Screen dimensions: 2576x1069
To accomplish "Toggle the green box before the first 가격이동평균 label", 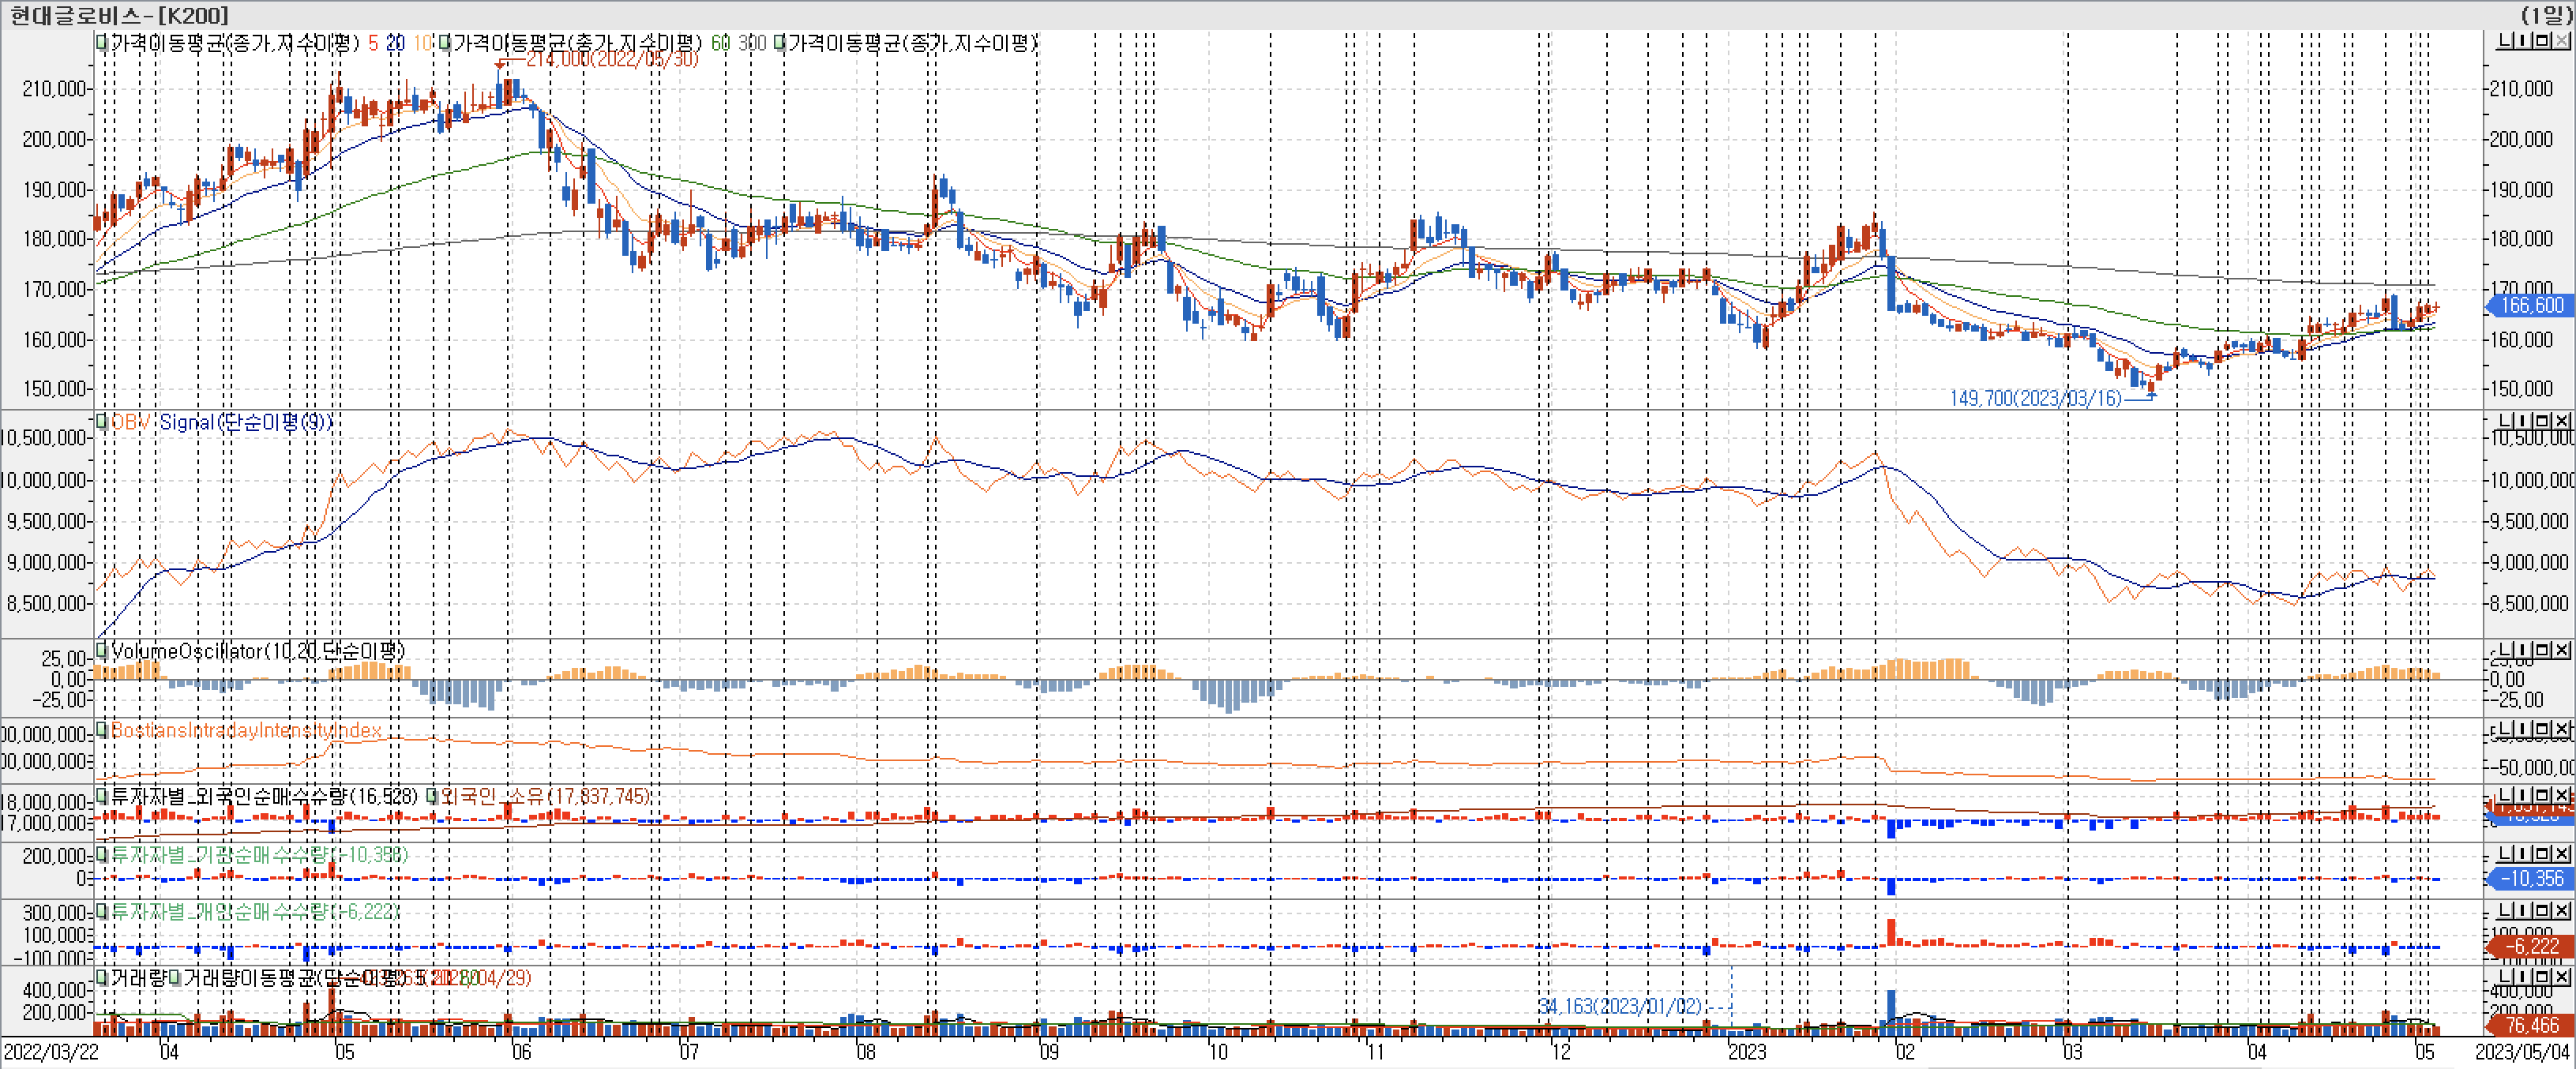I will pyautogui.click(x=101, y=43).
